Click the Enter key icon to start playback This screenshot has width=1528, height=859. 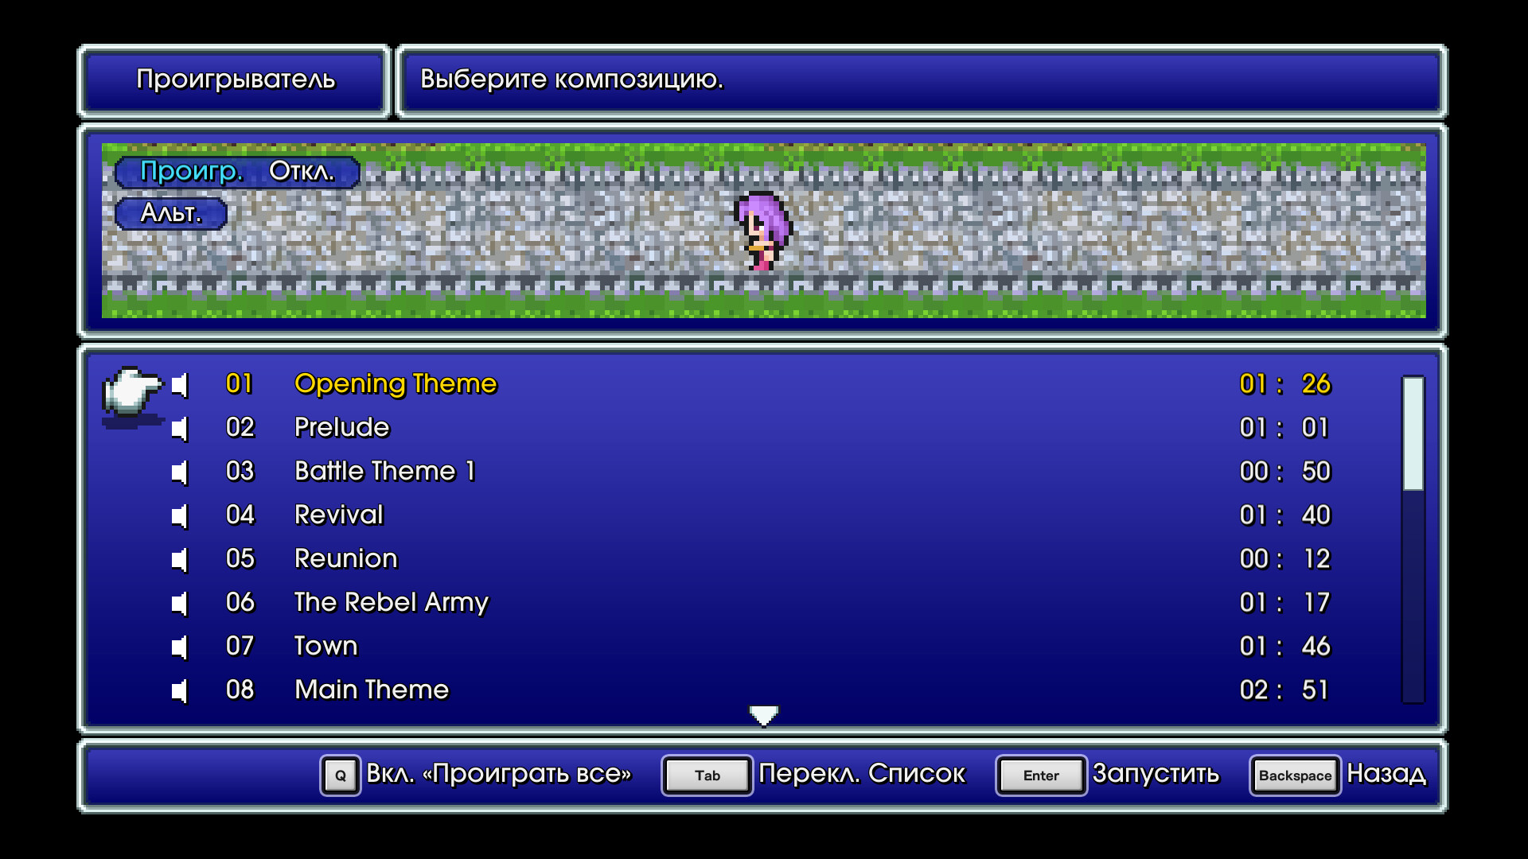point(1040,775)
